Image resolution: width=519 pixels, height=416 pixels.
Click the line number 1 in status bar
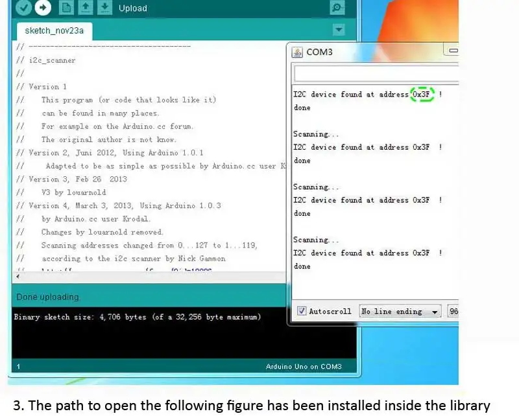point(19,366)
